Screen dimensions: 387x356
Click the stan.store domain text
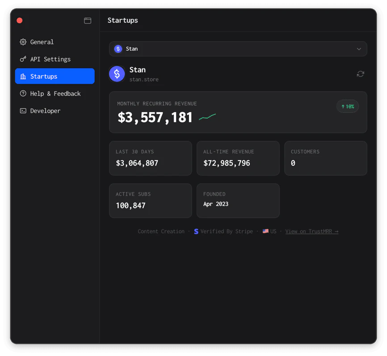pos(144,80)
